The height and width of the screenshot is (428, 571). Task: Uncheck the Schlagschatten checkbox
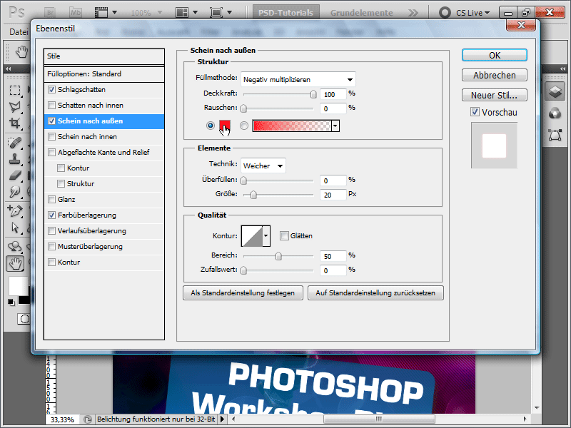51,90
